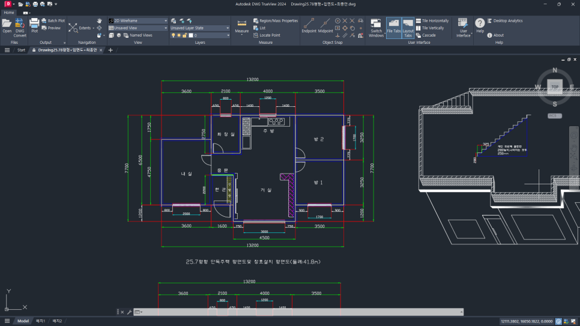580x326 pixels.
Task: Toggle Parallel object snap icon
Action: coord(345,35)
